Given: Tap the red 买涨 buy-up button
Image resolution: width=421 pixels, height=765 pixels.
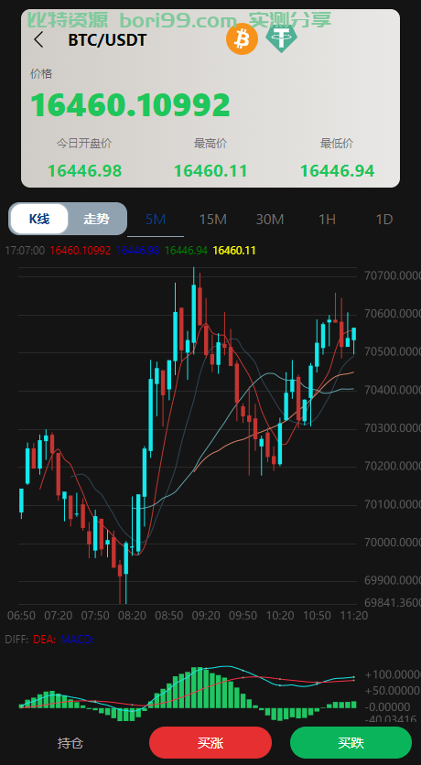Looking at the screenshot, I should click(210, 742).
